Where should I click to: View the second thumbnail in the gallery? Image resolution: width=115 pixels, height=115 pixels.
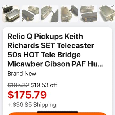[x=30, y=14]
